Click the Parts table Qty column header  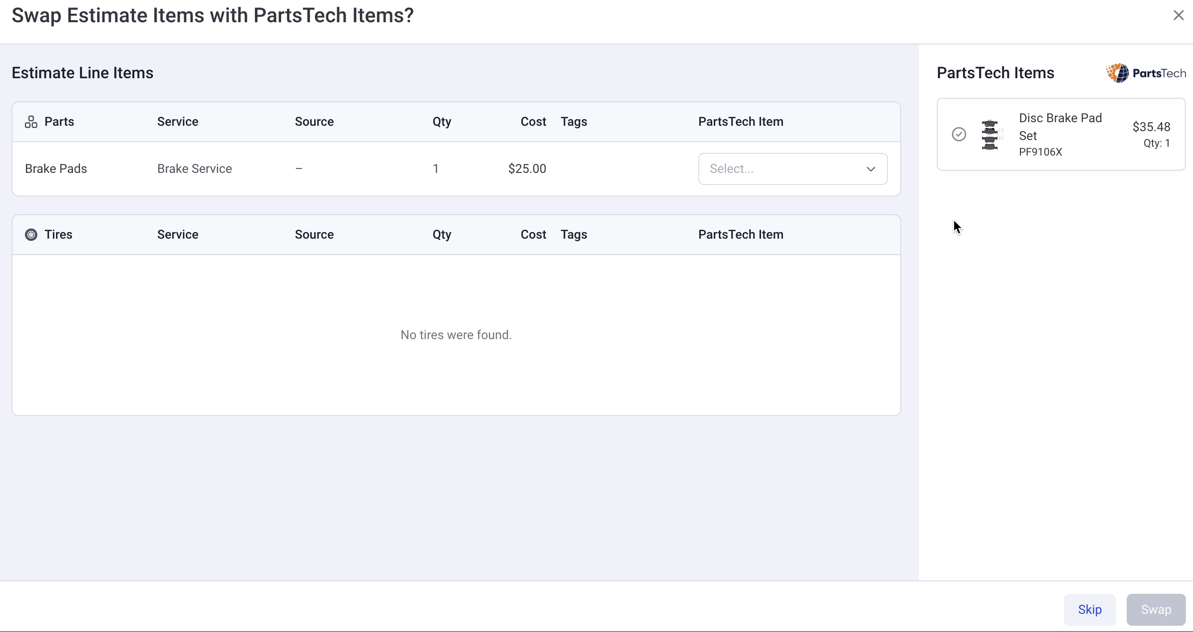[442, 122]
